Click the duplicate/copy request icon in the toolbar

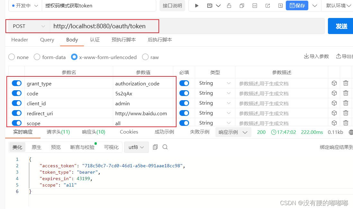pyautogui.click(x=242, y=6)
